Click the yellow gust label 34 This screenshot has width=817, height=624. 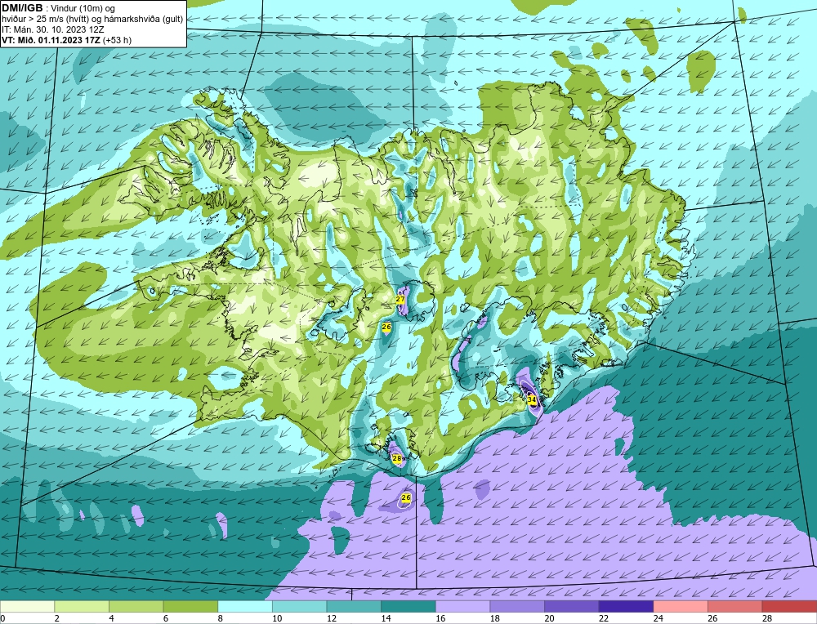click(532, 399)
